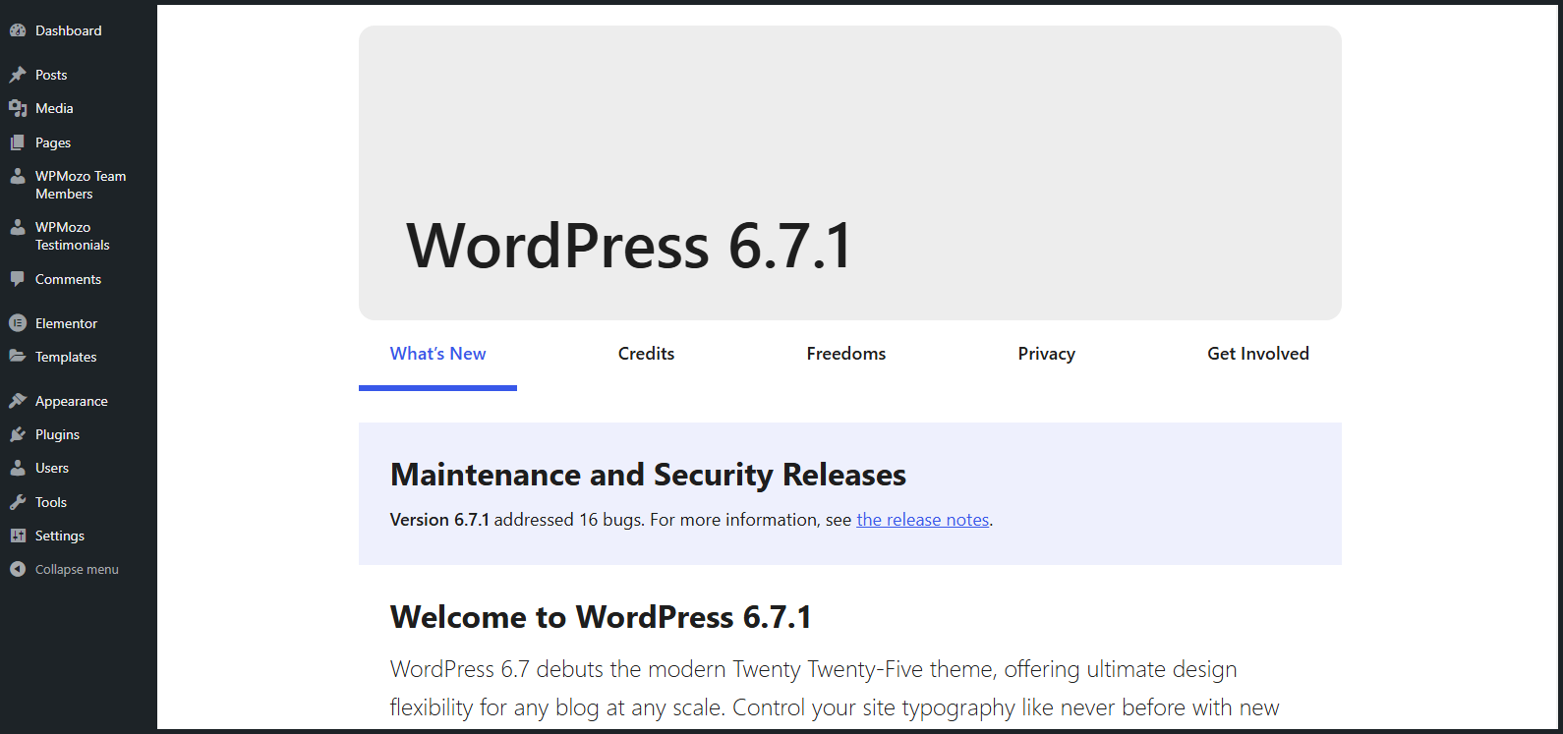Click the Maintenance and Security Releases heading
This screenshot has width=1563, height=734.
(648, 476)
